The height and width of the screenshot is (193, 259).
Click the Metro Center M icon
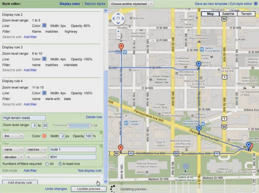click(x=125, y=52)
